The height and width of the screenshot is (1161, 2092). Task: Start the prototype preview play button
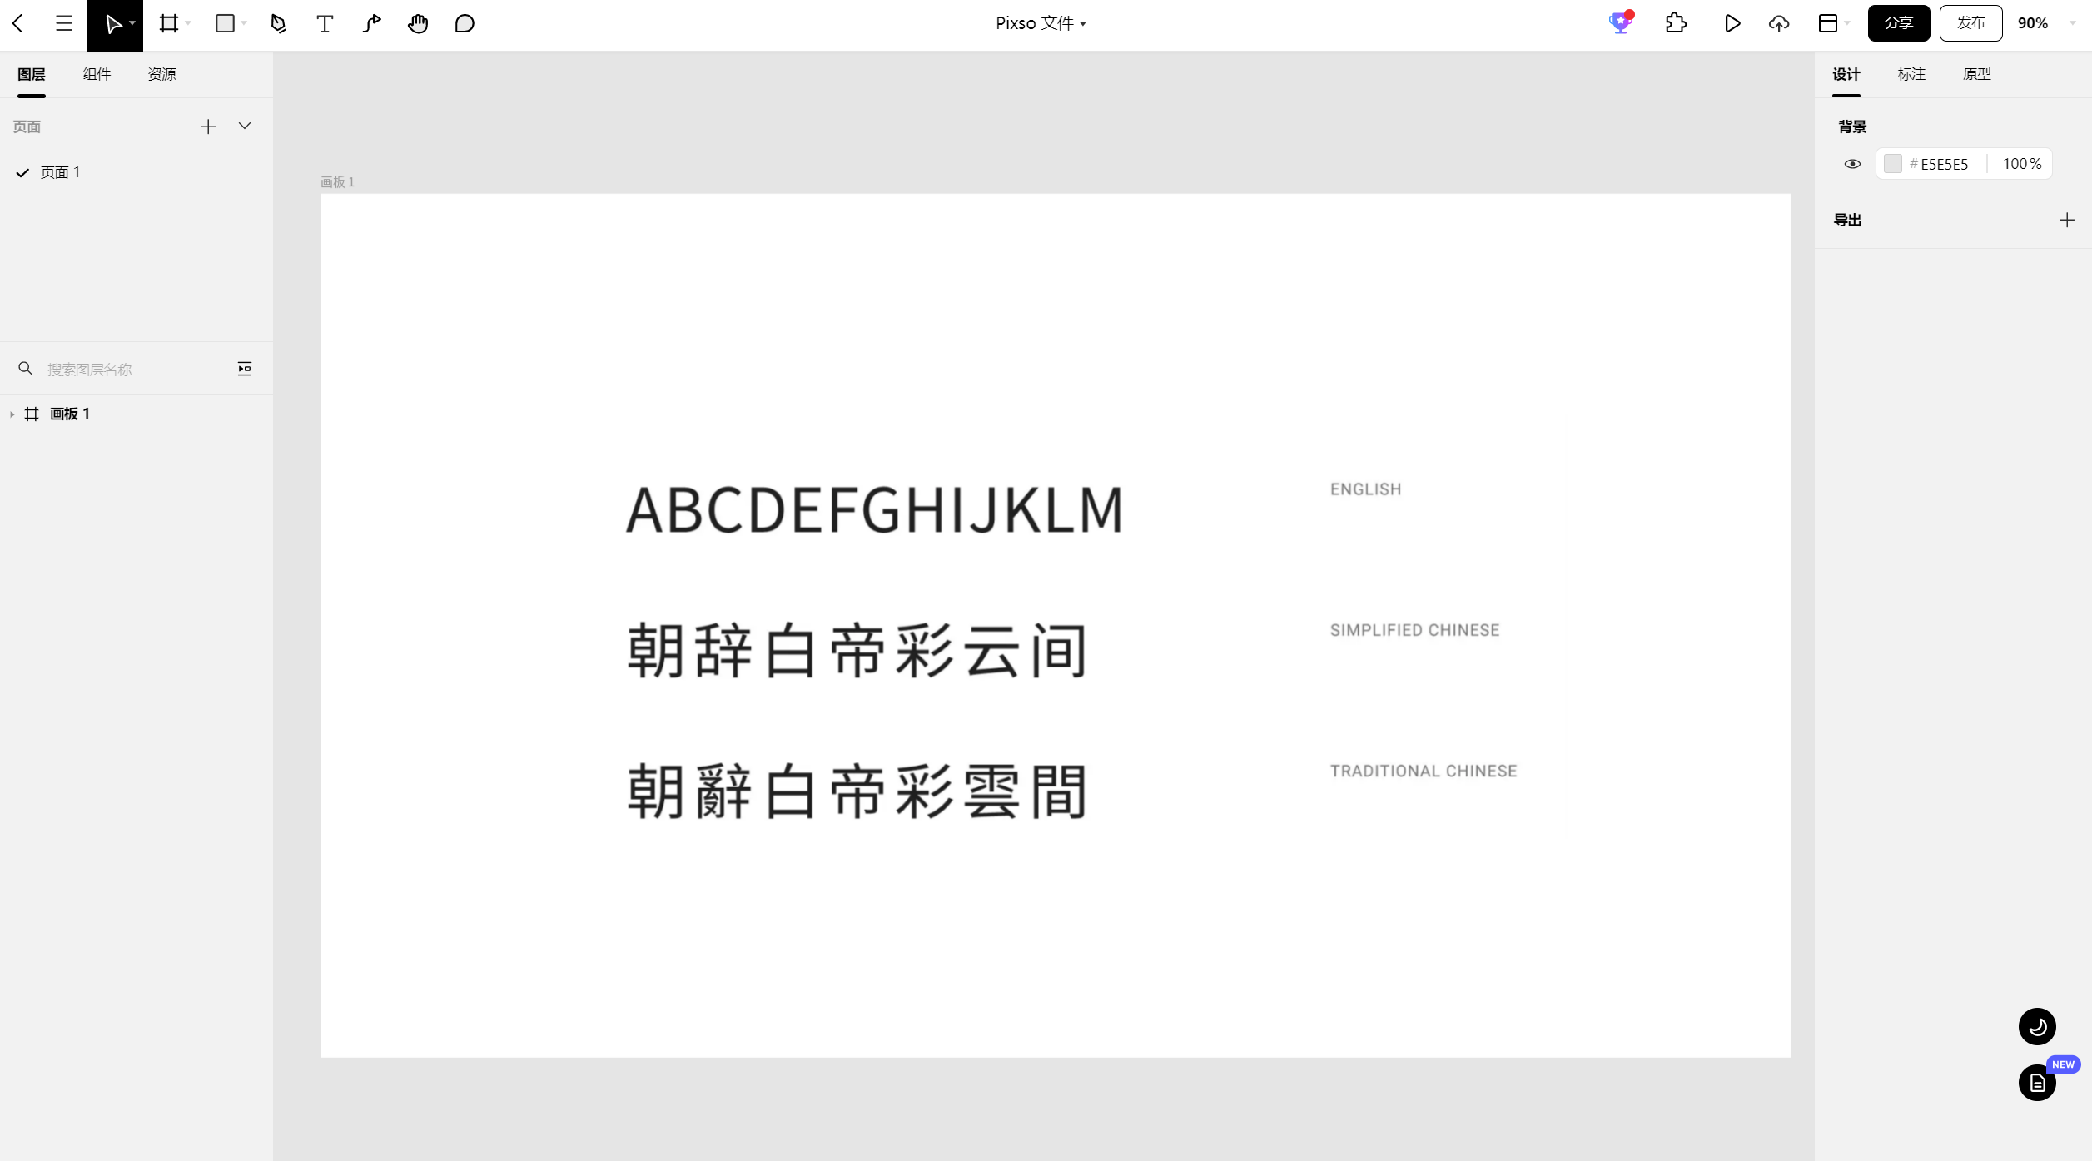click(x=1732, y=23)
